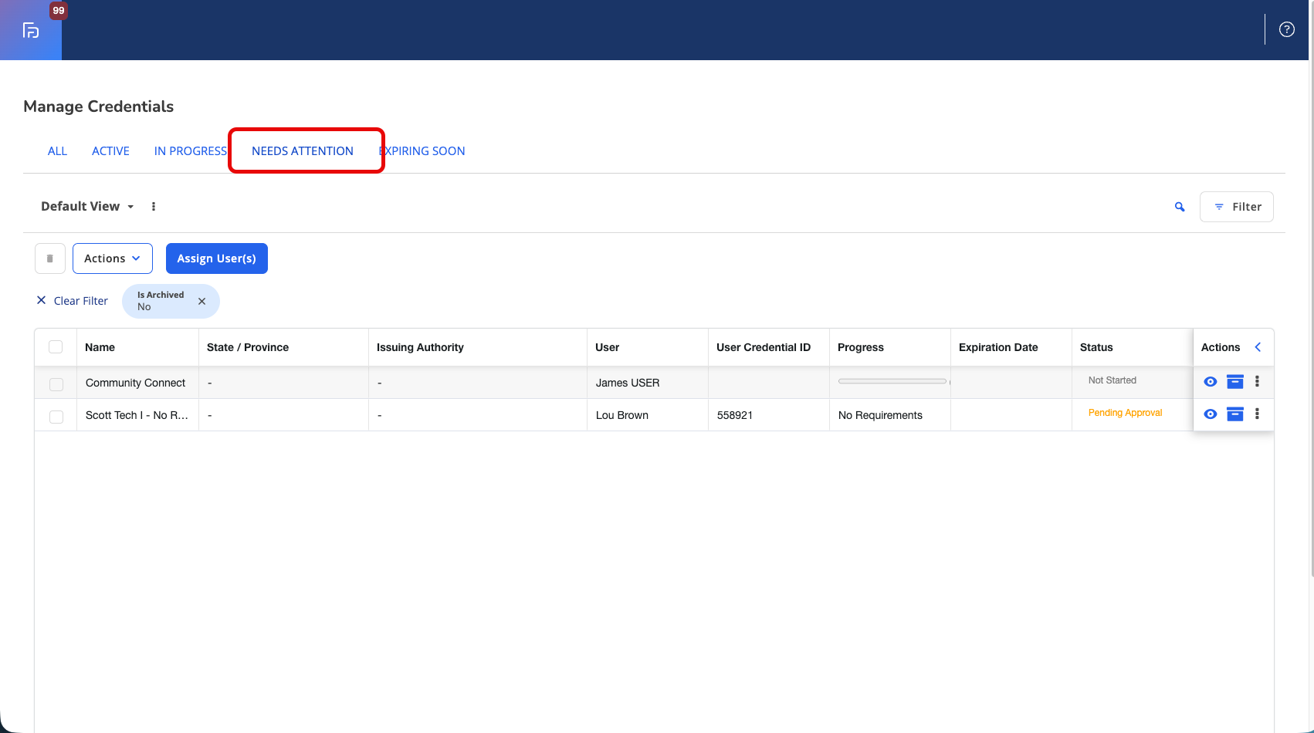This screenshot has height=733, width=1314.
Task: Open the help question mark icon
Action: (x=1286, y=29)
